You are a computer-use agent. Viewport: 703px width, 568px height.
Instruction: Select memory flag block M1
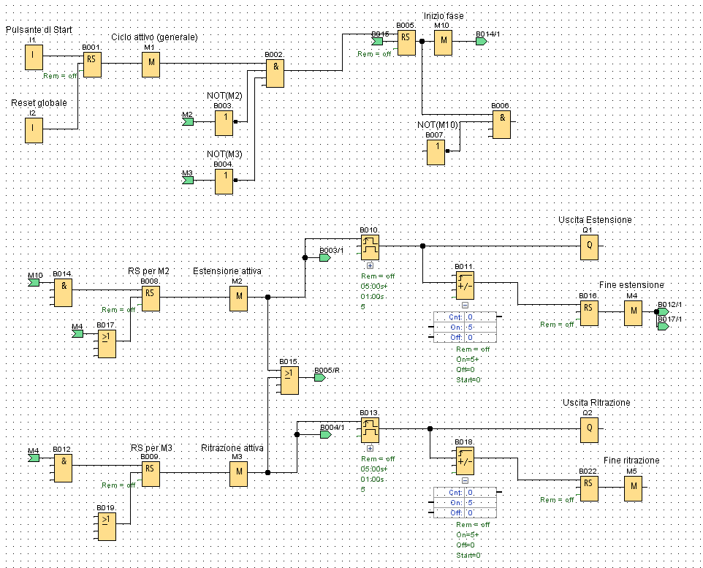pyautogui.click(x=151, y=64)
